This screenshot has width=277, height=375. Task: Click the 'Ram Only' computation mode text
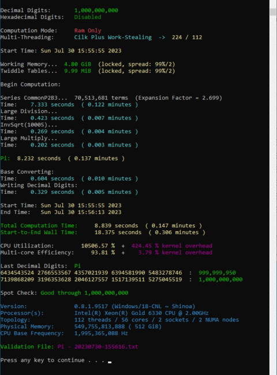coord(88,31)
